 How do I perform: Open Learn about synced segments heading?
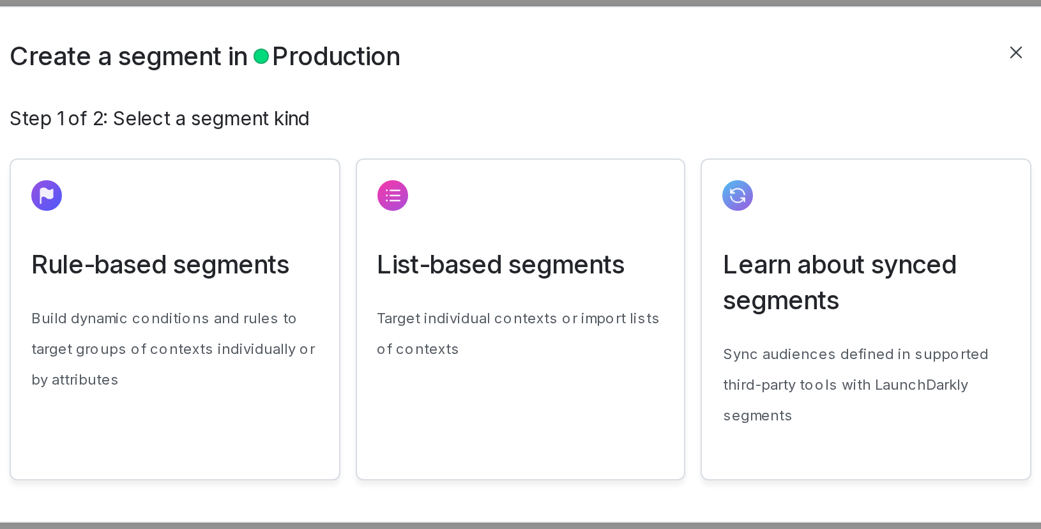(x=840, y=282)
